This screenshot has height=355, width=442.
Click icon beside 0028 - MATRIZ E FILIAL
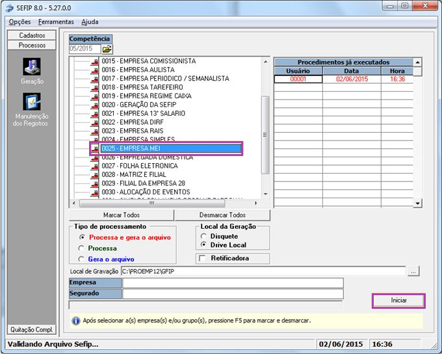(x=95, y=175)
